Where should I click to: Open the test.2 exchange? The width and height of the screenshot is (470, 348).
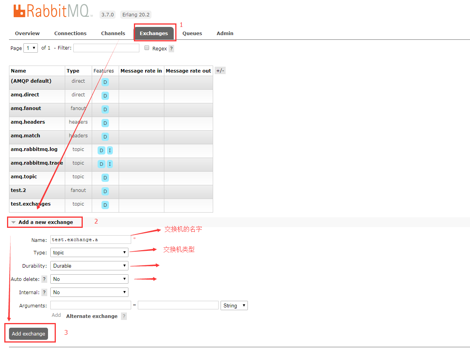(x=18, y=190)
